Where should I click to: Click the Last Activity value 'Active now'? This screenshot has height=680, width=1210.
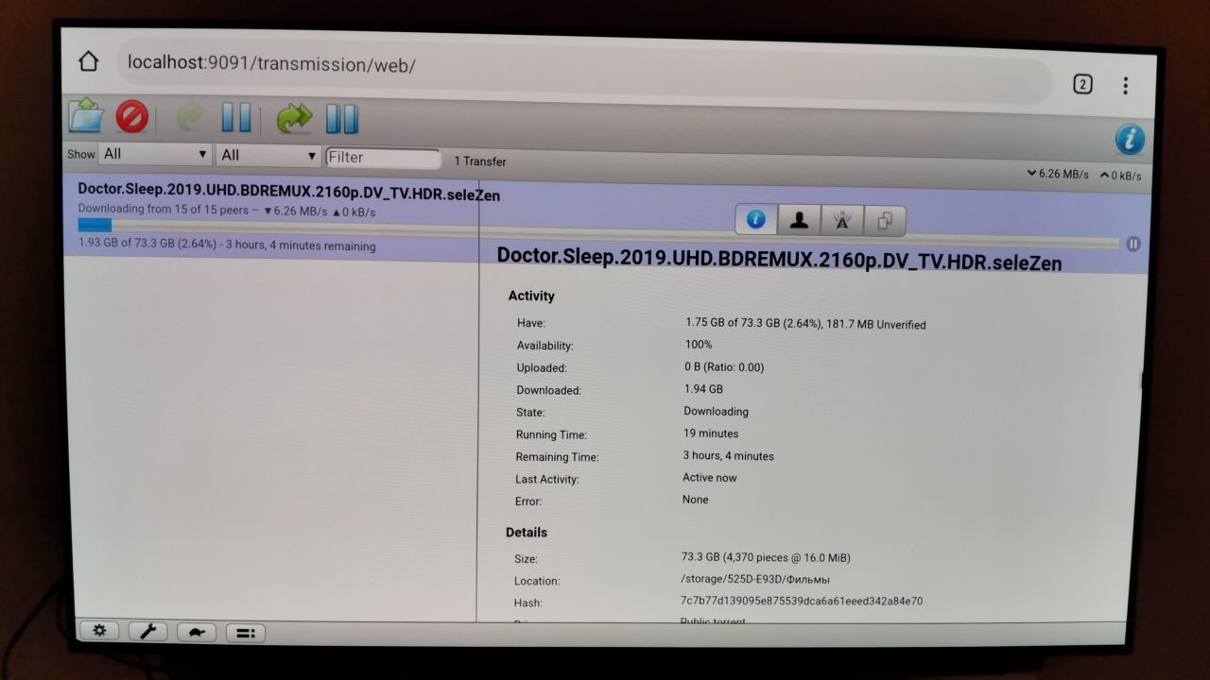click(710, 478)
